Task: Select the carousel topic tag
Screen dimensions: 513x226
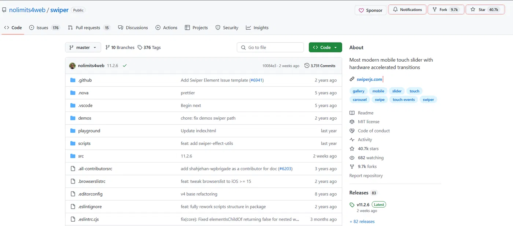Action: (x=360, y=99)
